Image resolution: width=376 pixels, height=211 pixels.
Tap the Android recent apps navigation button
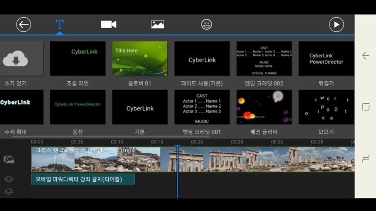coord(366,158)
